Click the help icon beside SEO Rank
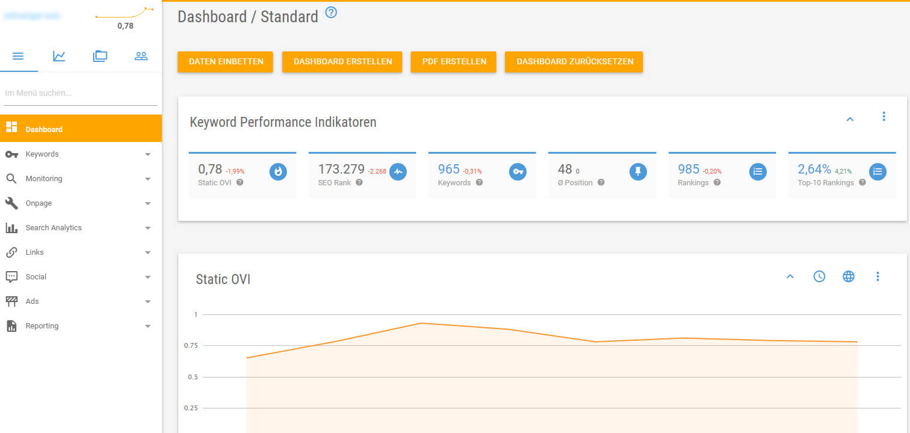Viewport: 910px width, 433px height. [x=359, y=182]
